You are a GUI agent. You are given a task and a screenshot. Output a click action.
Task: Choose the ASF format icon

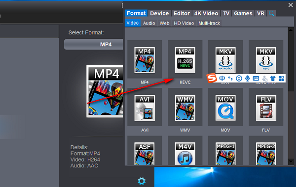(145, 154)
